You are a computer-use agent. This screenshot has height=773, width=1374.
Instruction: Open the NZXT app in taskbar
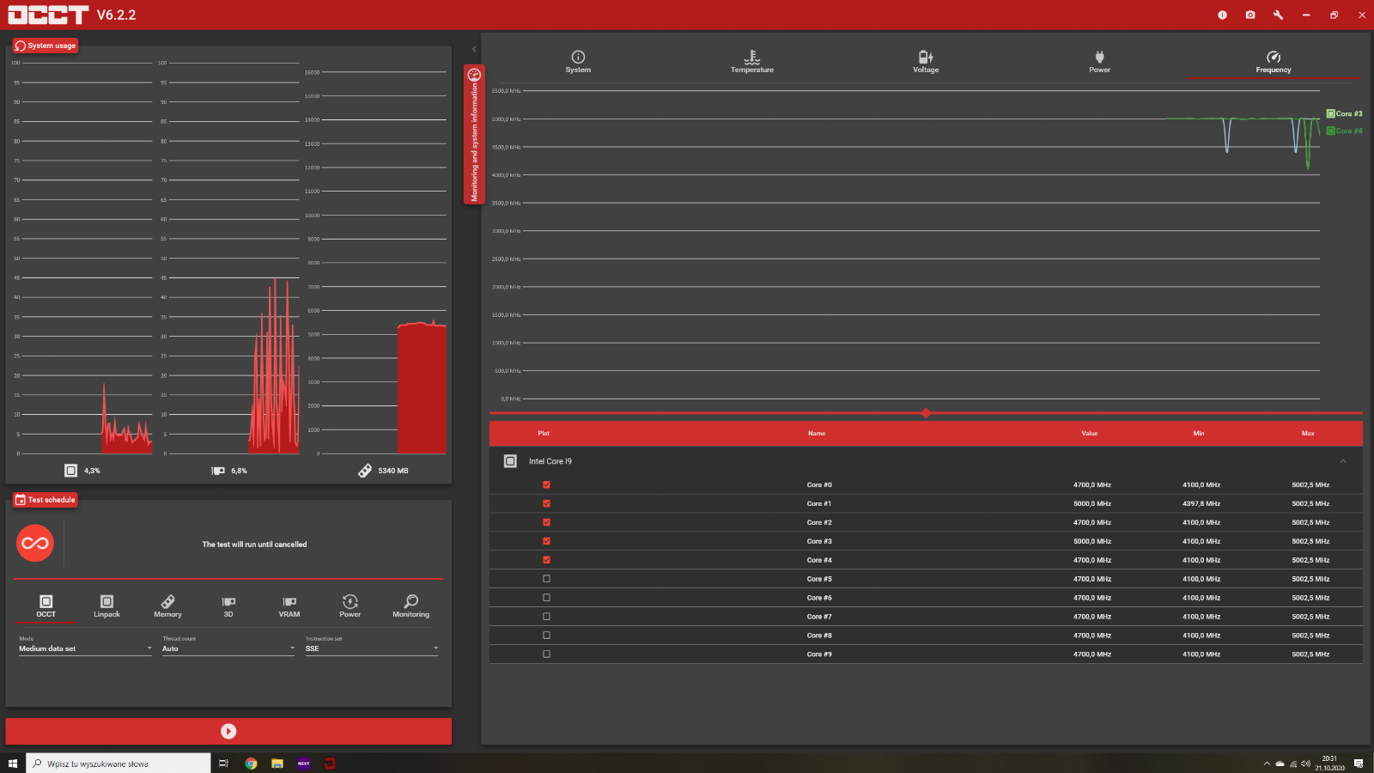pos(304,763)
